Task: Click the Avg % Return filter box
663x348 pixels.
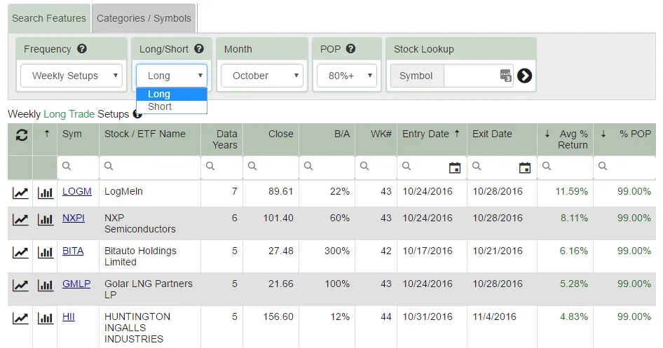Action: coord(565,167)
